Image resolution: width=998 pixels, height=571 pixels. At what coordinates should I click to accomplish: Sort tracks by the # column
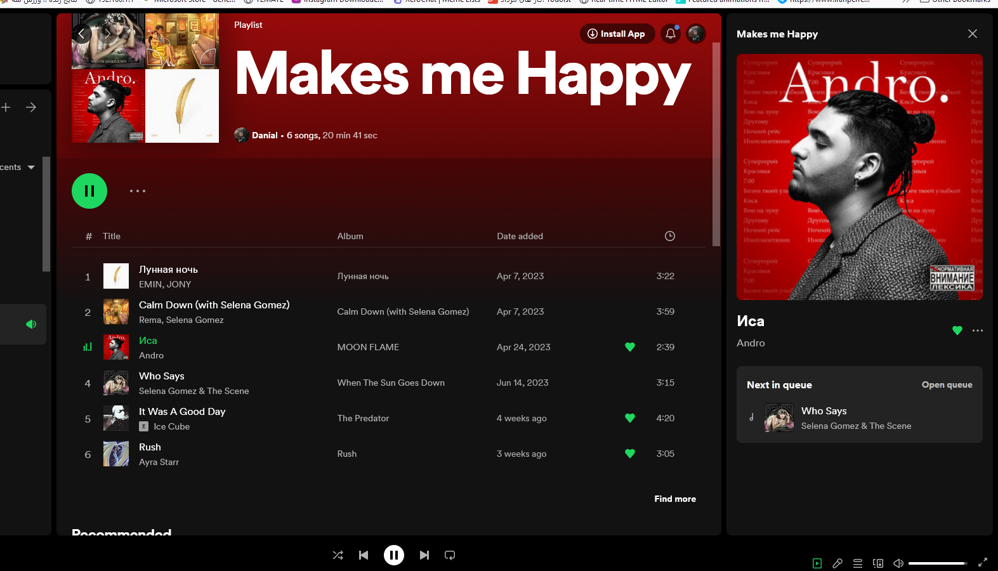click(x=89, y=236)
